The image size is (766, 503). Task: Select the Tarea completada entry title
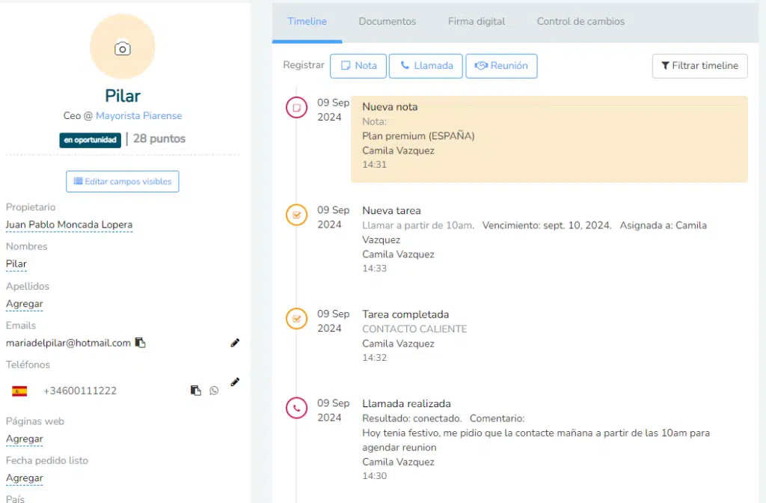click(405, 314)
